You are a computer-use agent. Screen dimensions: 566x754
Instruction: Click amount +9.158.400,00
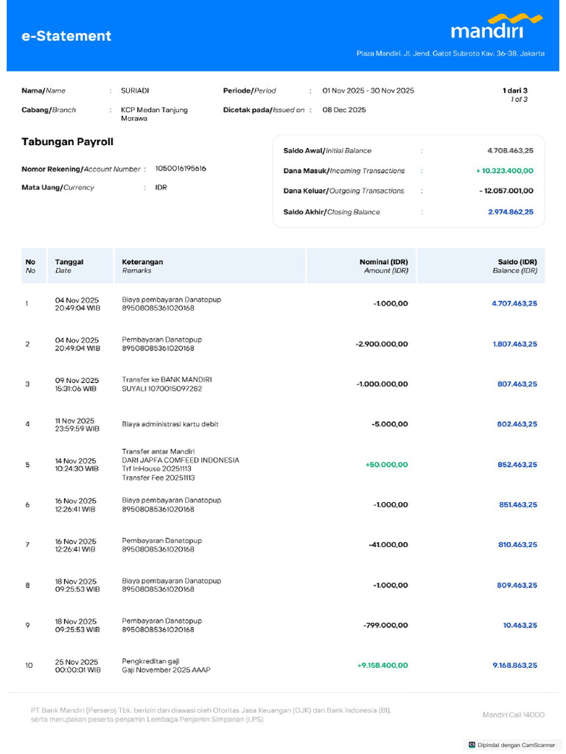click(382, 666)
